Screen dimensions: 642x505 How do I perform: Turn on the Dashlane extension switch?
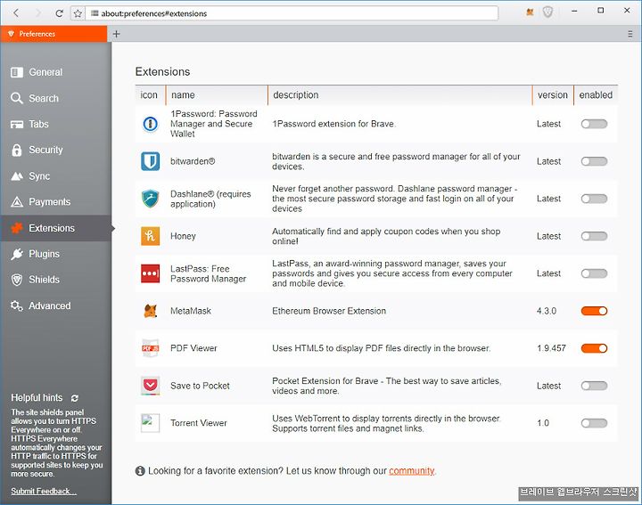coord(594,199)
